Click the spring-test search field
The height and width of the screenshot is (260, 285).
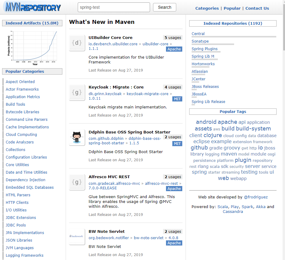coord(114,7)
